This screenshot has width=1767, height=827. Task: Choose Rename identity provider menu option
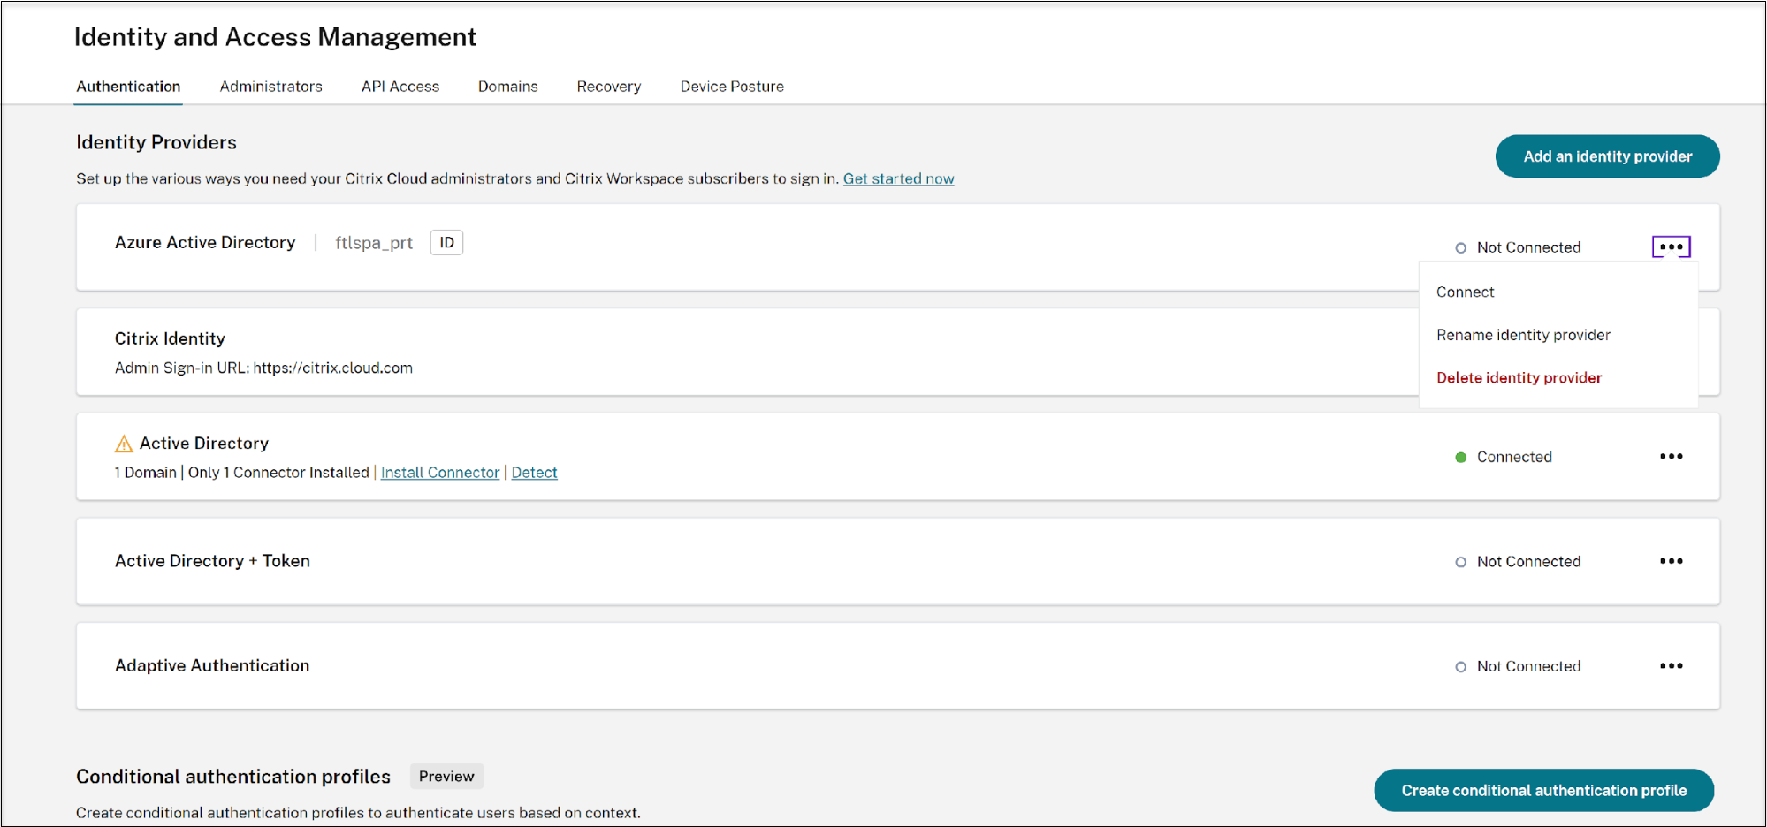[x=1523, y=335]
